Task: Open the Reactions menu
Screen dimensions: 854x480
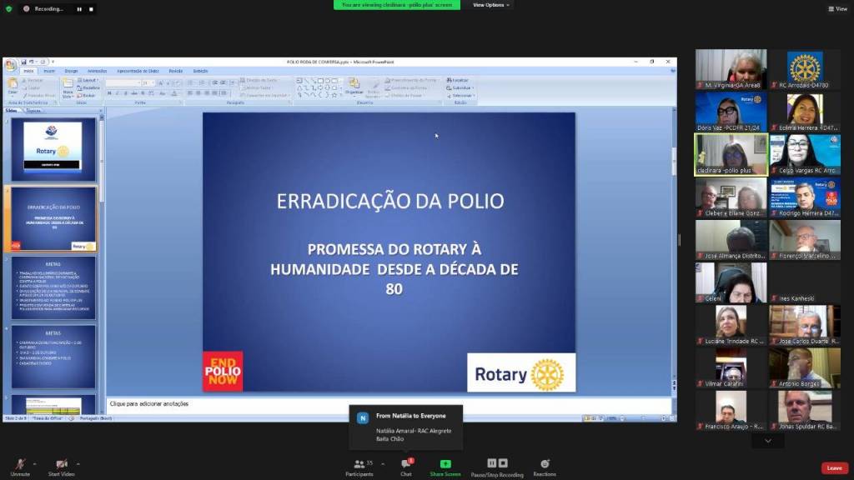Action: point(545,464)
